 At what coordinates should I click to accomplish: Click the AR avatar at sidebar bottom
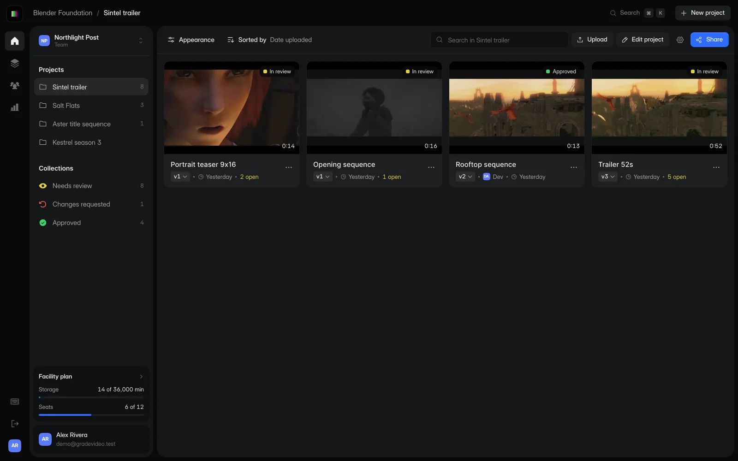click(x=15, y=445)
